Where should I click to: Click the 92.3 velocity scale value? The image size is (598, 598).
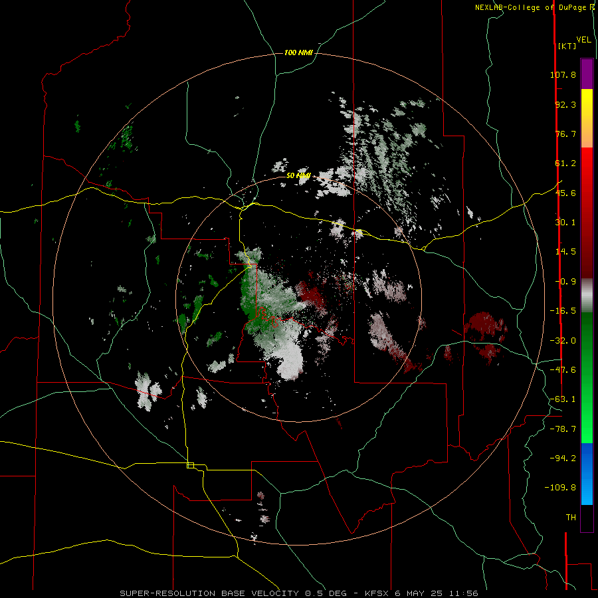(x=565, y=104)
